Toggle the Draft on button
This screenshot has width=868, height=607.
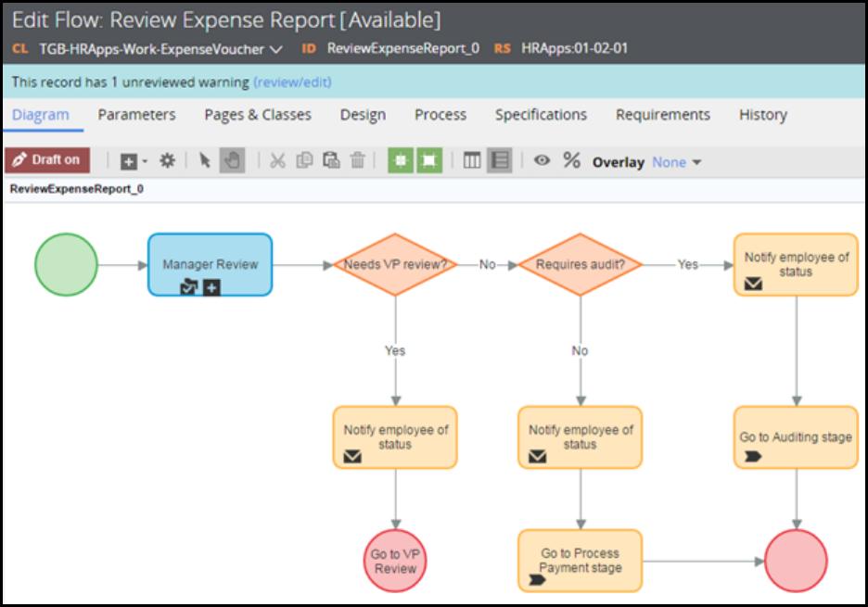(x=47, y=160)
